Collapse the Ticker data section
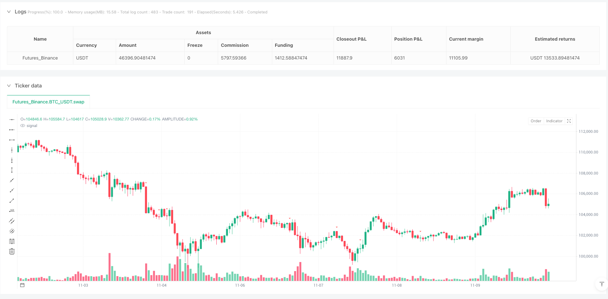Image resolution: width=608 pixels, height=299 pixels. coord(9,86)
